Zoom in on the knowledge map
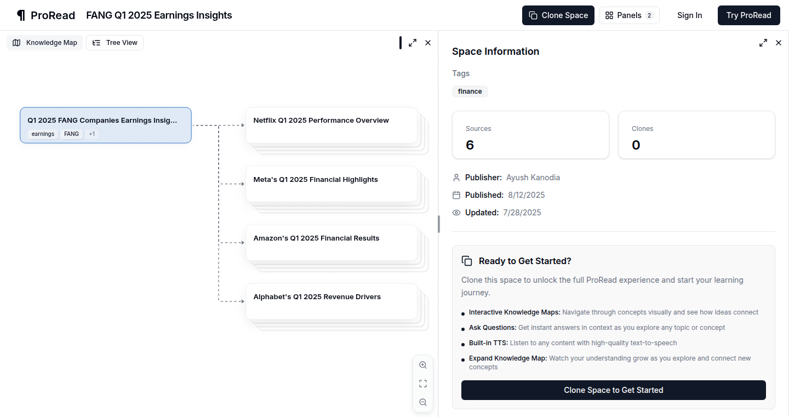Screen dimensions: 789x417 tap(423, 365)
